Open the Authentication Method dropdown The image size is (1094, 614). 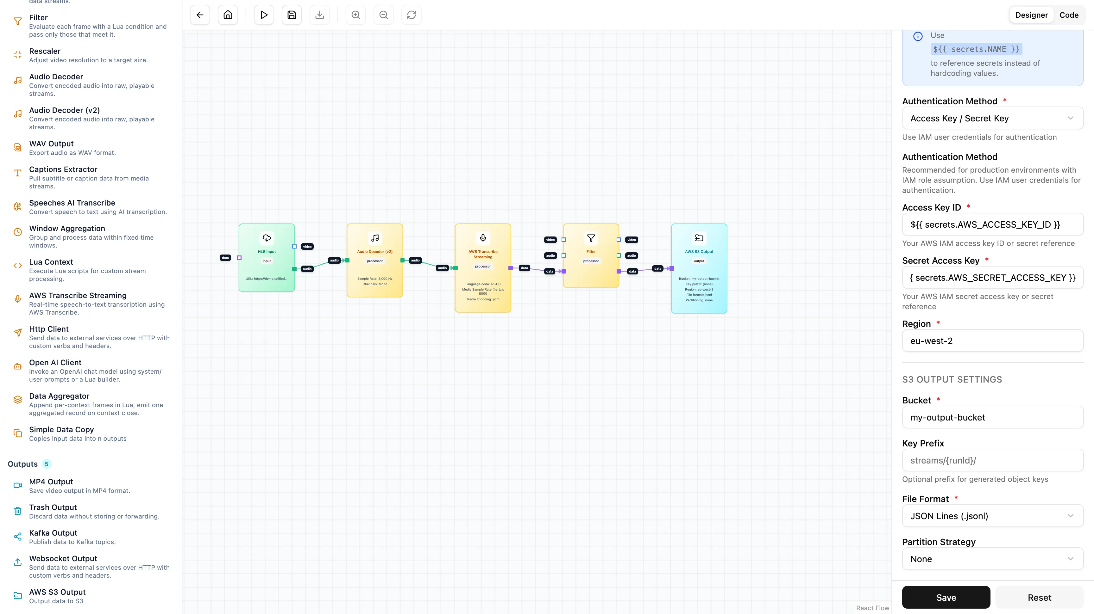[992, 118]
